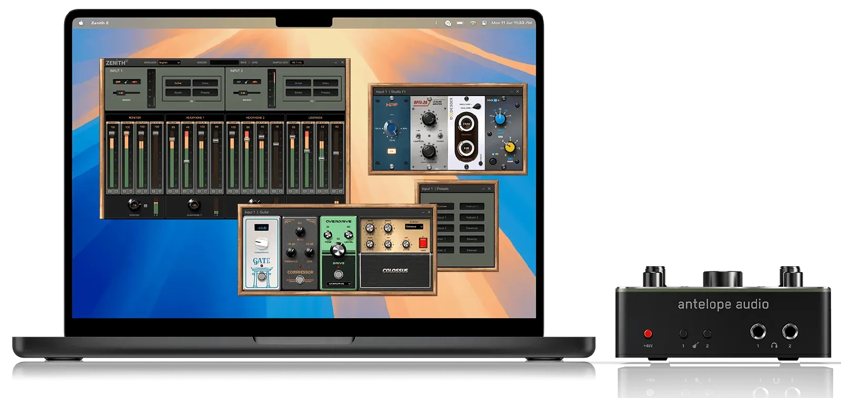Image resolution: width=841 pixels, height=398 pixels.
Task: Select the Presence preset
Action: (x=471, y=228)
